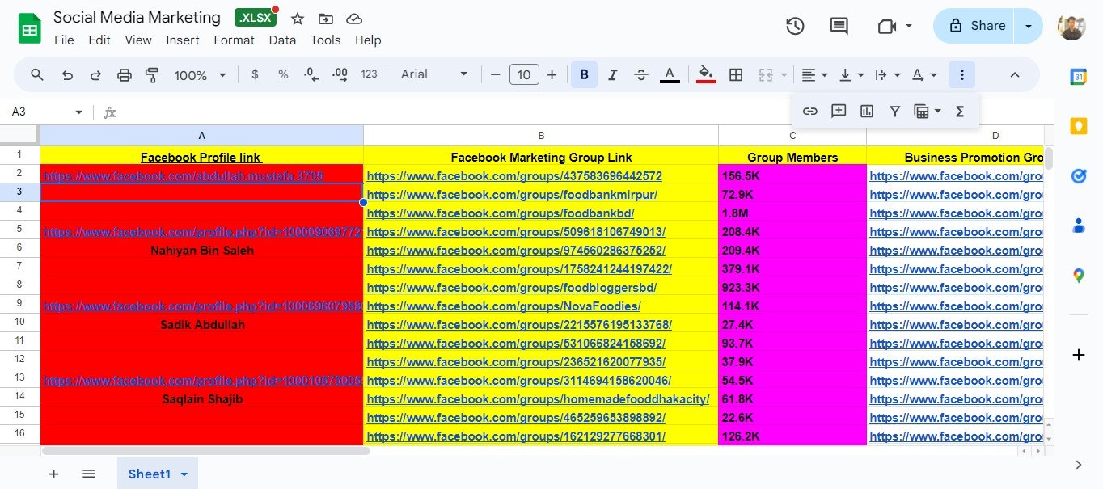
Task: Open Google Maps side panel
Action: tap(1078, 276)
